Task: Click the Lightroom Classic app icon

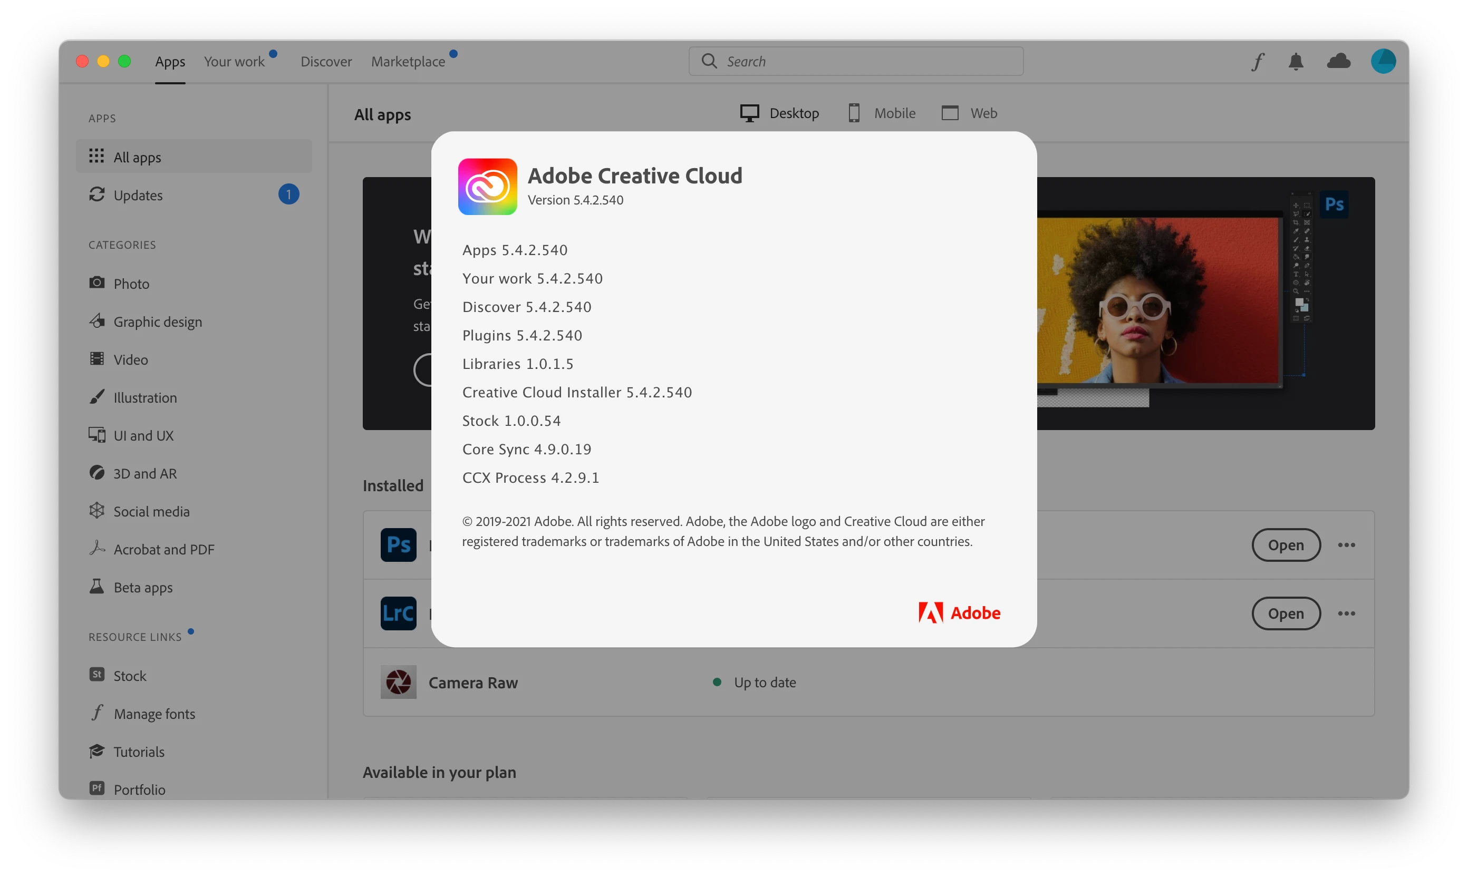Action: [x=399, y=613]
